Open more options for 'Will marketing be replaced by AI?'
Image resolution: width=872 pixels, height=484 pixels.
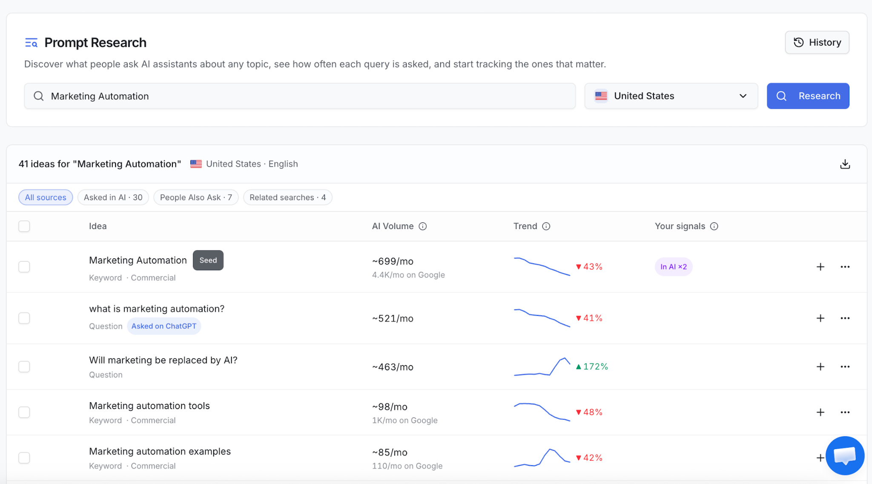[x=845, y=367]
